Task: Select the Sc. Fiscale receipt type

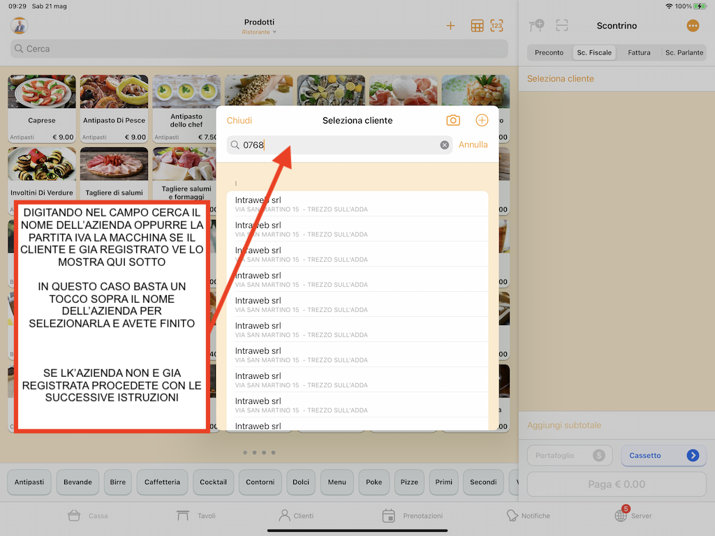Action: tap(594, 53)
